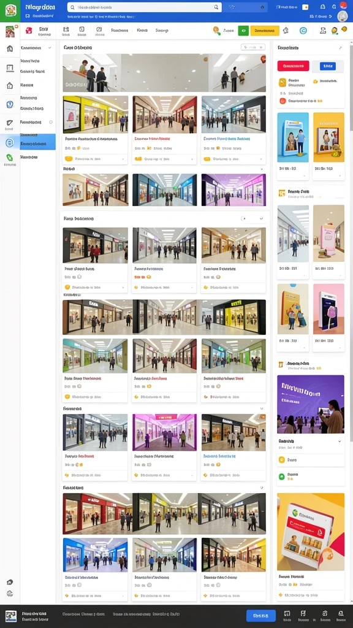Open the dropdown chevron in second section header
This screenshot has width=353, height=628.
(x=261, y=219)
